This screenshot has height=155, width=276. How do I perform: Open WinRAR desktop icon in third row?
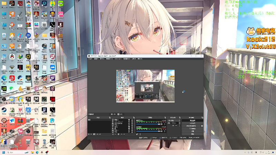[28, 24]
